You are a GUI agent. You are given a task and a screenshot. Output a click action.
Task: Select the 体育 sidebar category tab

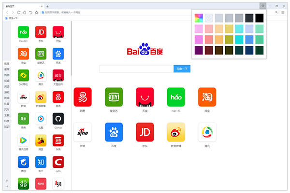7,104
